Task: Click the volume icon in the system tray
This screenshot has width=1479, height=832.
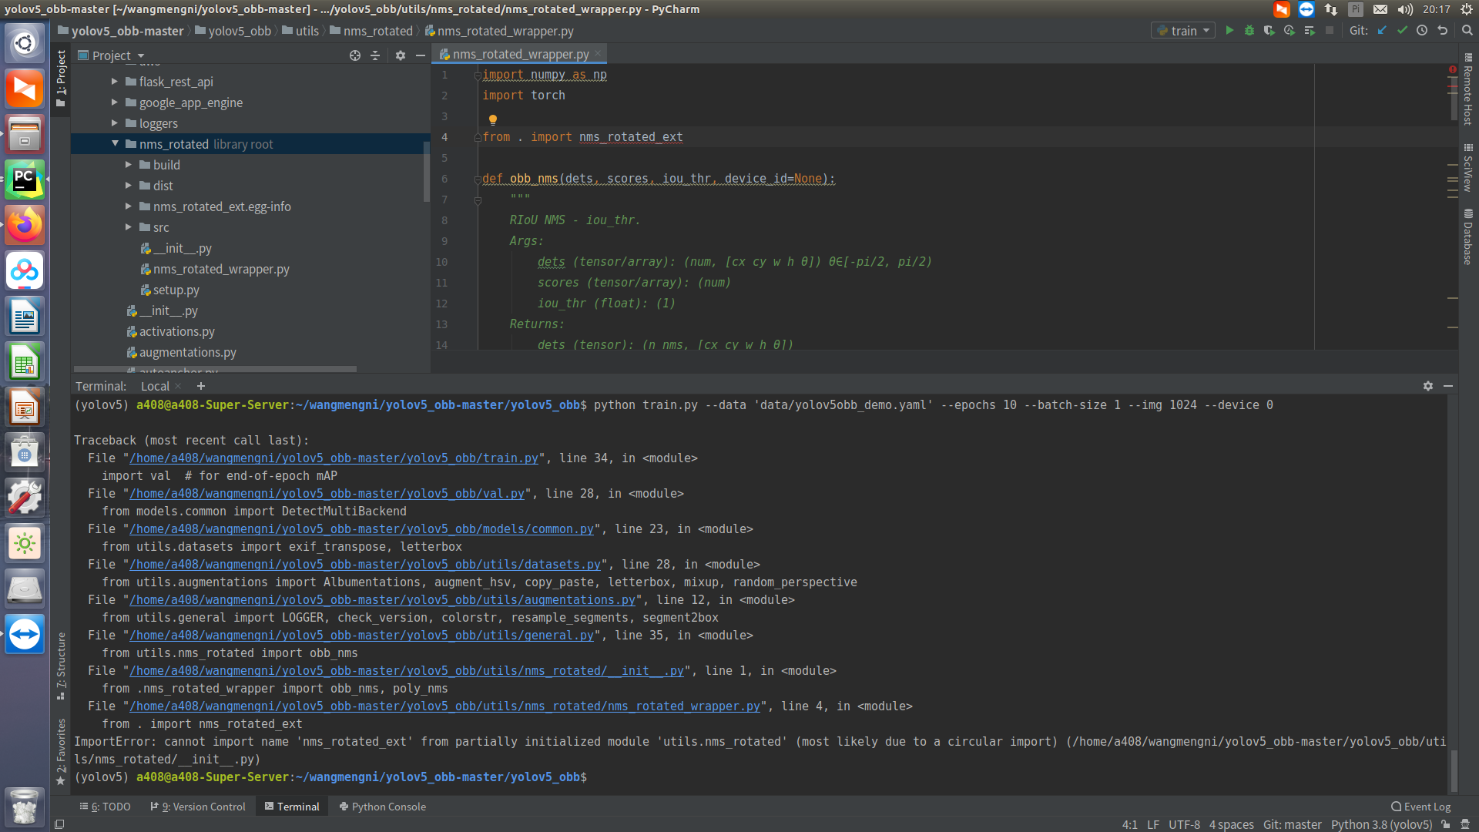Action: pos(1406,9)
